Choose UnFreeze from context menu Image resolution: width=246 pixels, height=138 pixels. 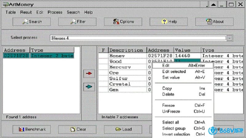[183, 111]
